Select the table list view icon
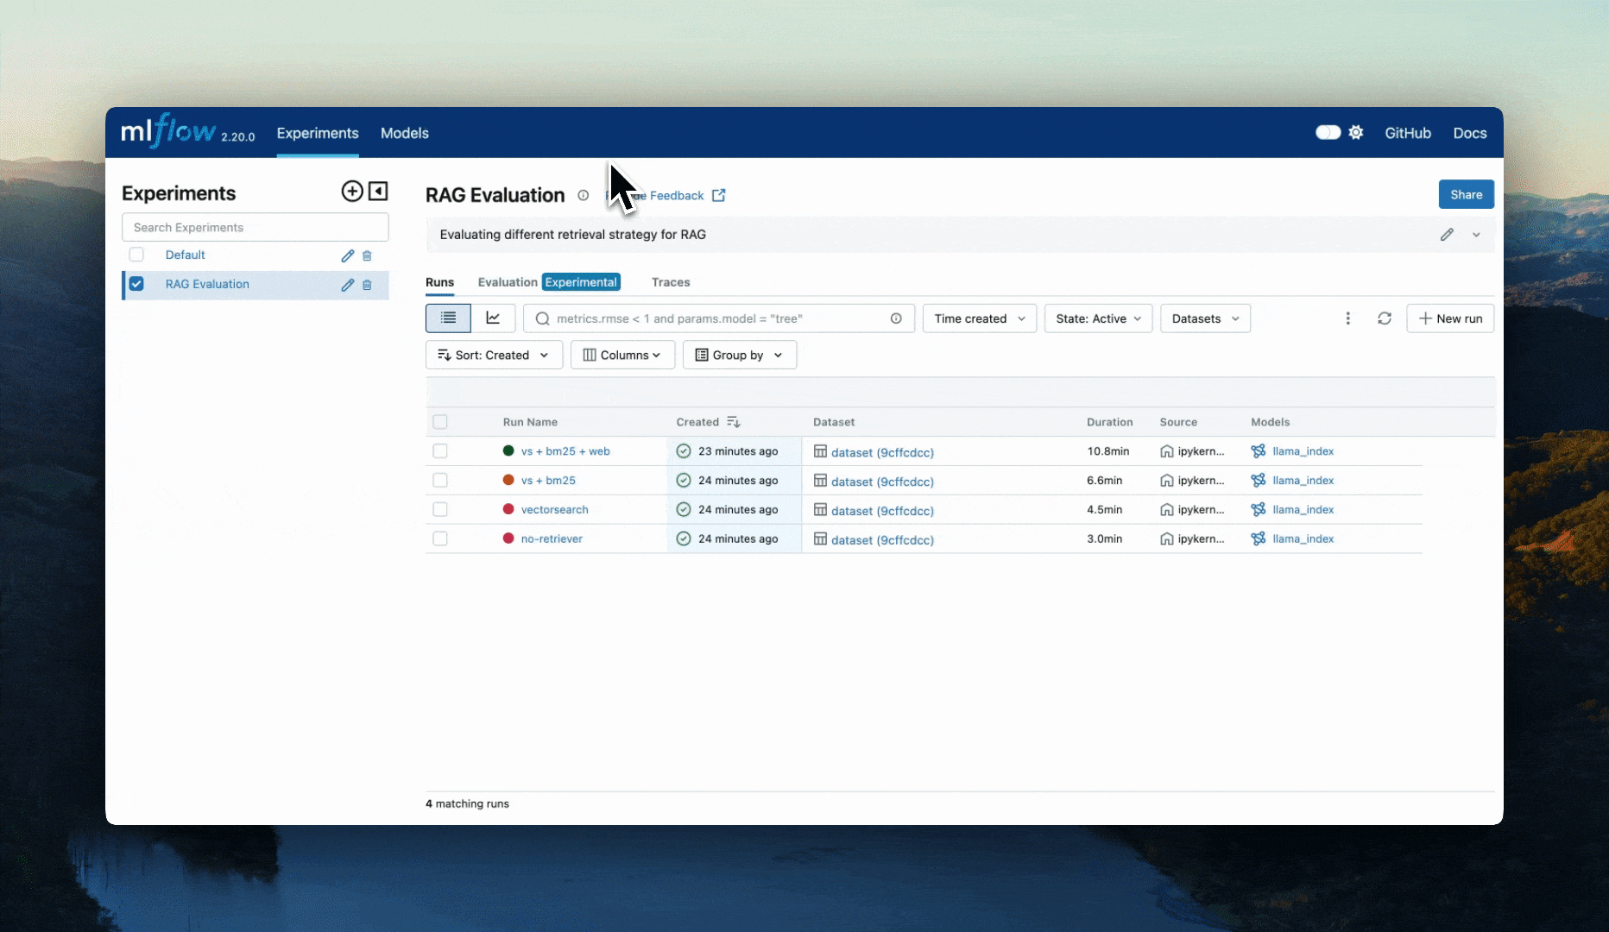The image size is (1609, 932). pyautogui.click(x=448, y=318)
